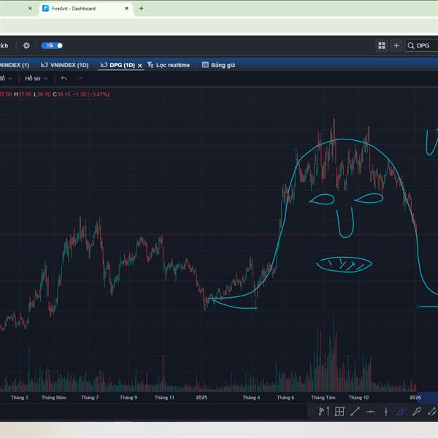Close the DPG (1D) chart tab

click(x=140, y=66)
